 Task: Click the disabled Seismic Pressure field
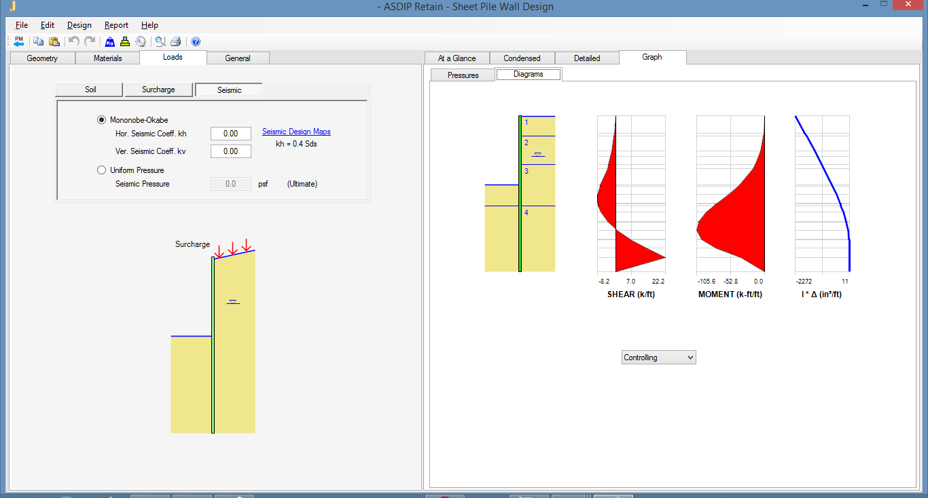coord(231,184)
